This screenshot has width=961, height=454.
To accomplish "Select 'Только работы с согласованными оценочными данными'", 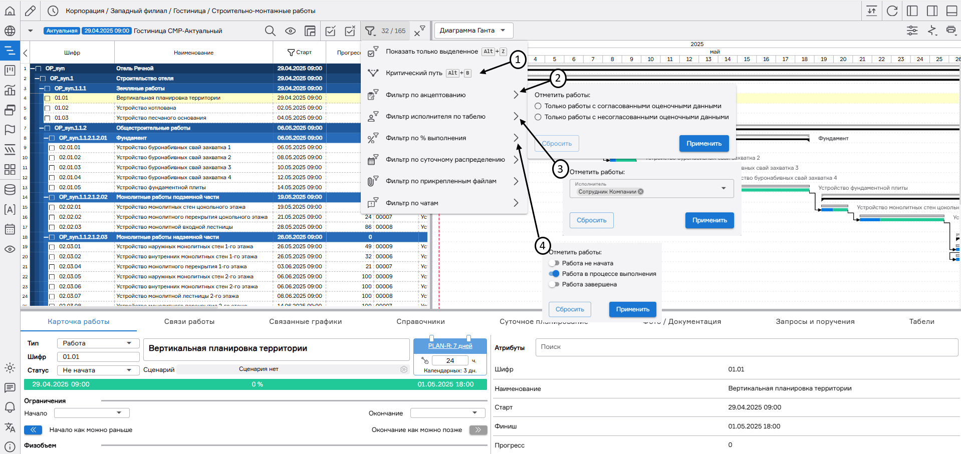I will pos(538,106).
